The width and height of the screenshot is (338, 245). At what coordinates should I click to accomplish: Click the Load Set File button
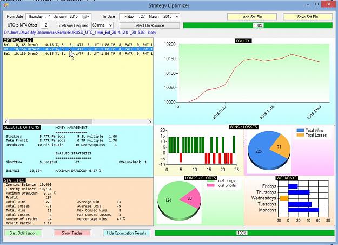[x=252, y=17]
